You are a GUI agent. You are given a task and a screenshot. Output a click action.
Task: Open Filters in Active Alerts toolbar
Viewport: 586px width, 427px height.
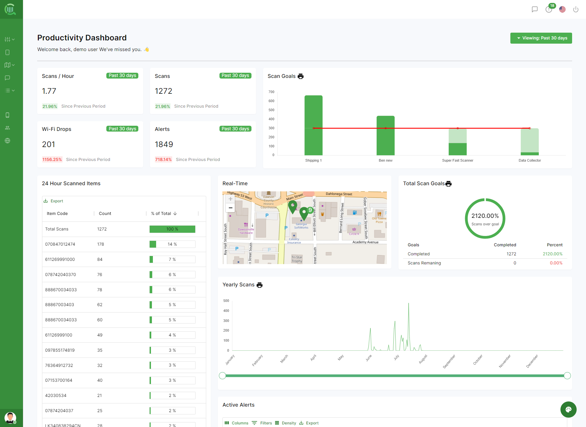262,423
